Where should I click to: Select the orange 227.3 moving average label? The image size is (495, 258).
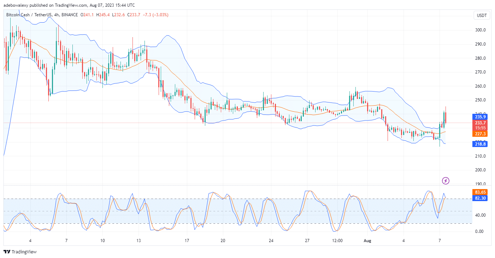pos(480,134)
